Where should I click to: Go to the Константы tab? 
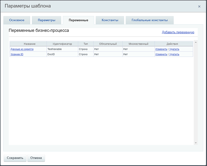click(x=110, y=20)
